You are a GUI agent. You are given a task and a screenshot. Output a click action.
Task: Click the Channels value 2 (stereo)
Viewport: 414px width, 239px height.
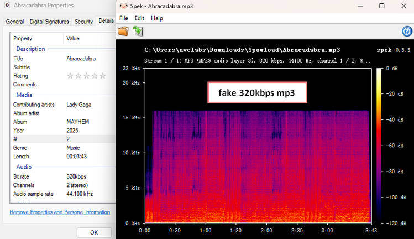click(x=77, y=185)
